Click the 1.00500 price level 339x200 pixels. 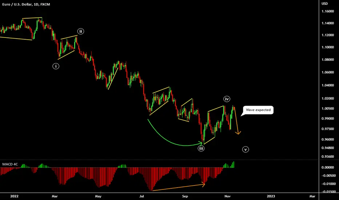click(x=327, y=108)
